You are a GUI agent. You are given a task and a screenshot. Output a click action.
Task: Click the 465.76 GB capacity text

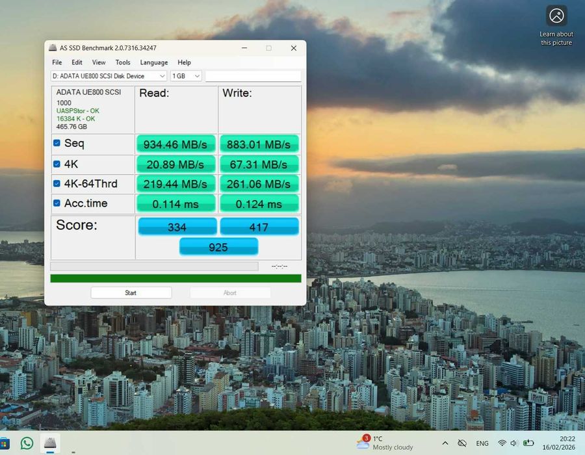[x=71, y=127]
